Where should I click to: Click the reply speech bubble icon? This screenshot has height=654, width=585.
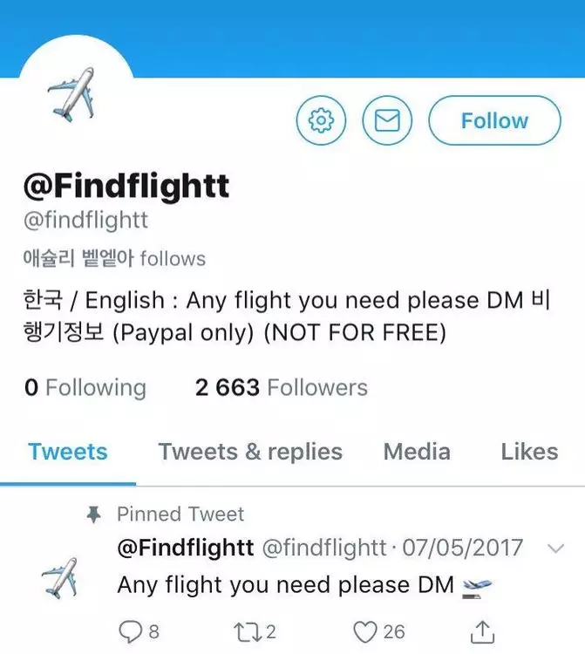pyautogui.click(x=131, y=632)
